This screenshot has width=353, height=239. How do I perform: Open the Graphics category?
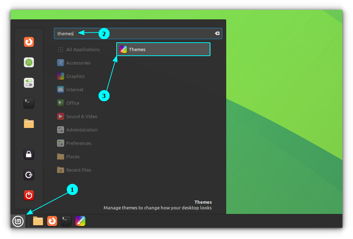[x=75, y=76]
